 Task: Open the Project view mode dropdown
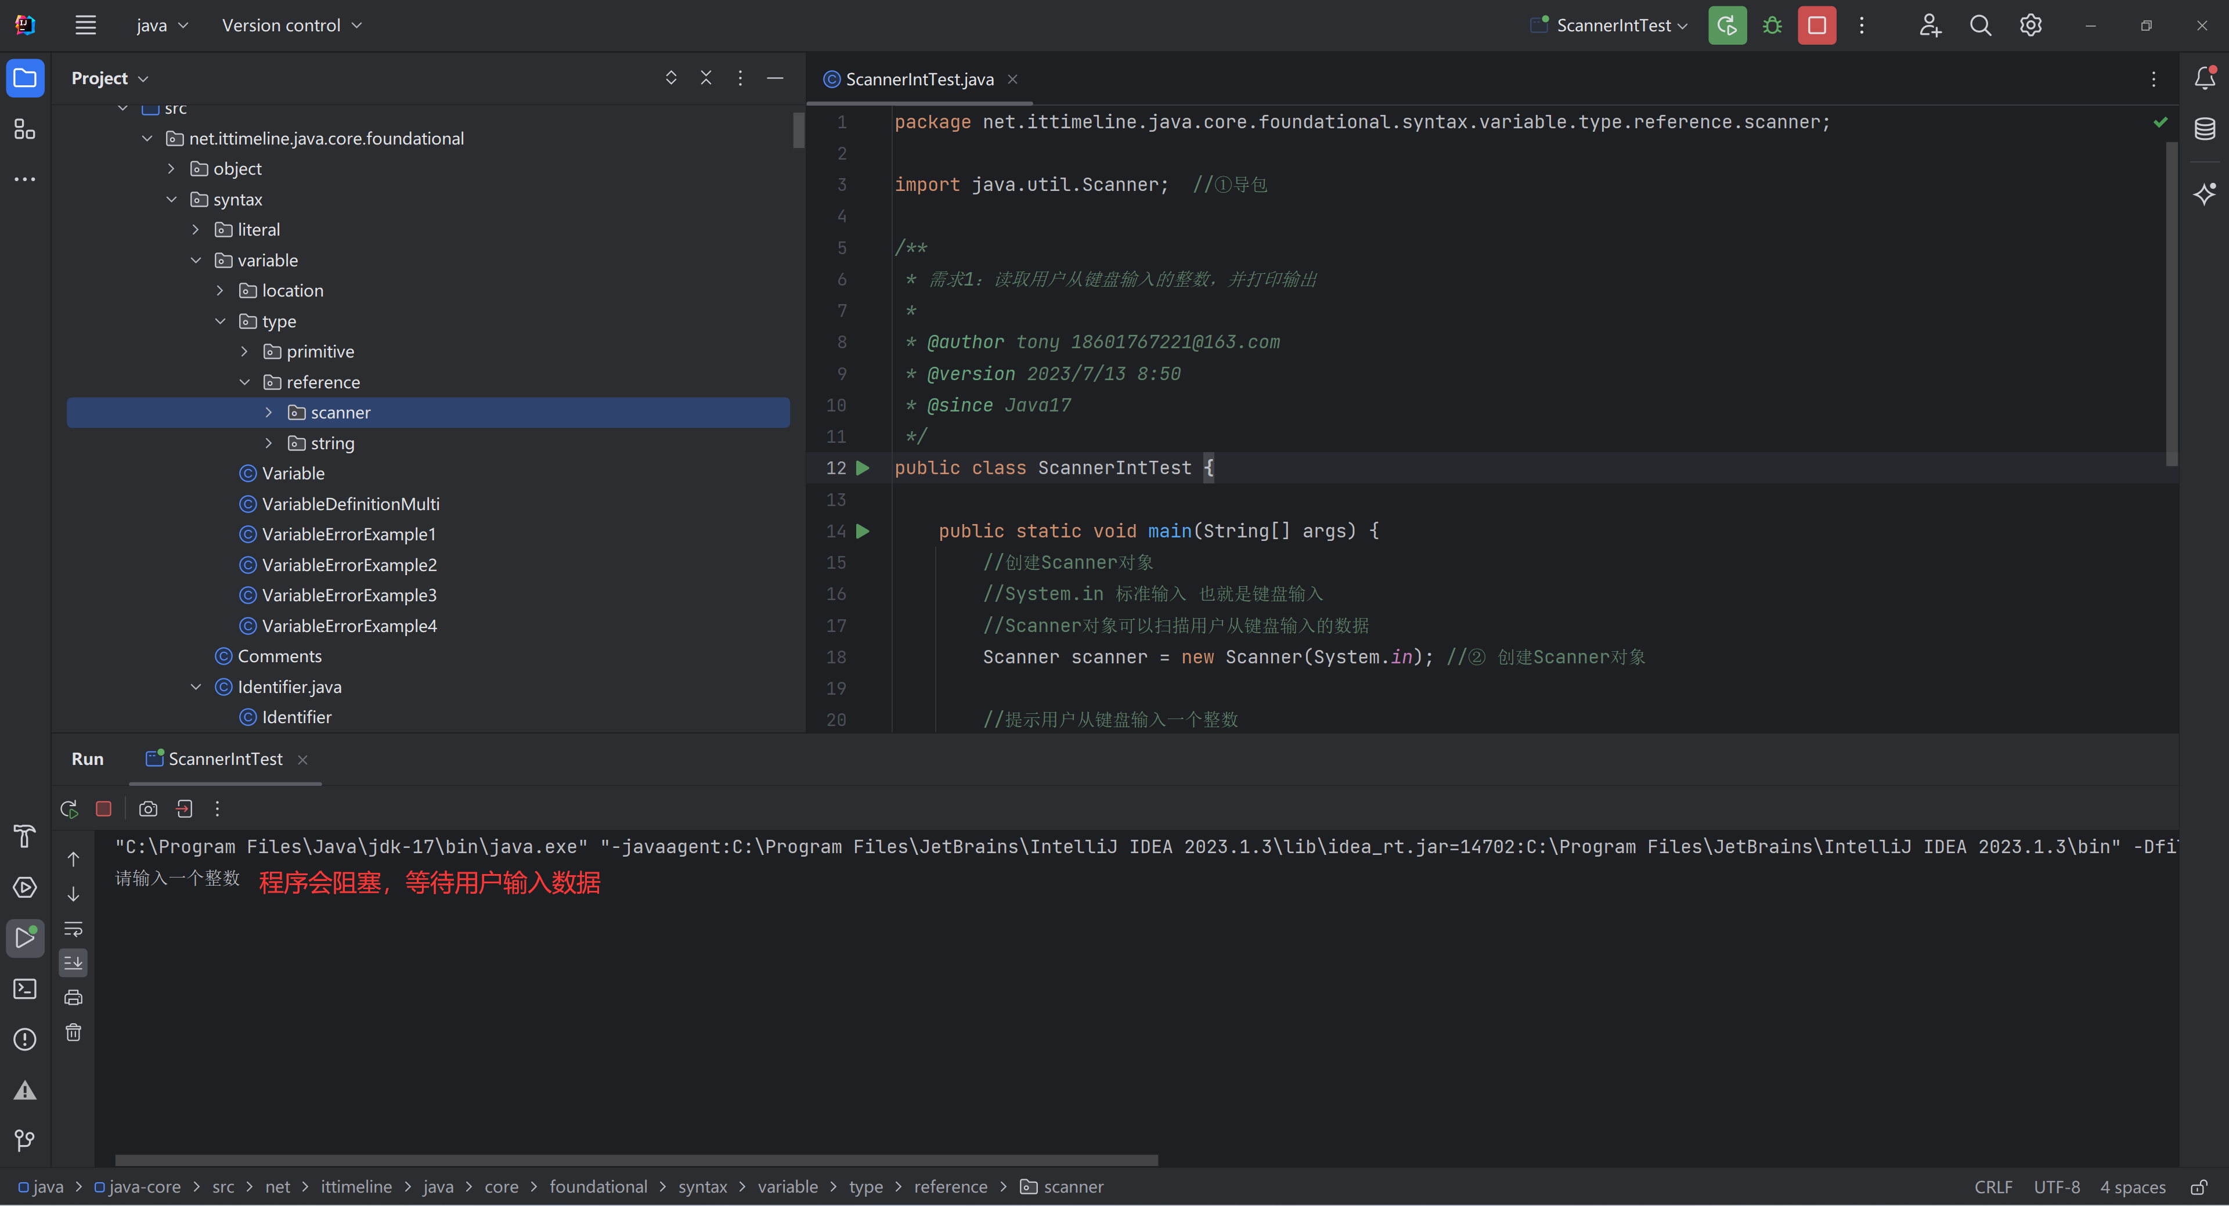click(x=110, y=78)
